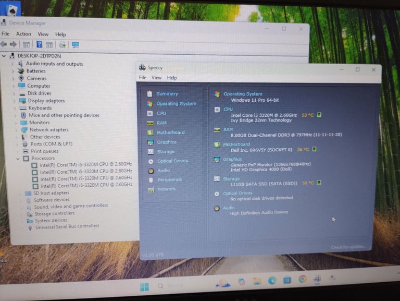Image resolution: width=400 pixels, height=301 pixels.
Task: Click CPU heading link in Speccy summary
Action: tap(228, 110)
